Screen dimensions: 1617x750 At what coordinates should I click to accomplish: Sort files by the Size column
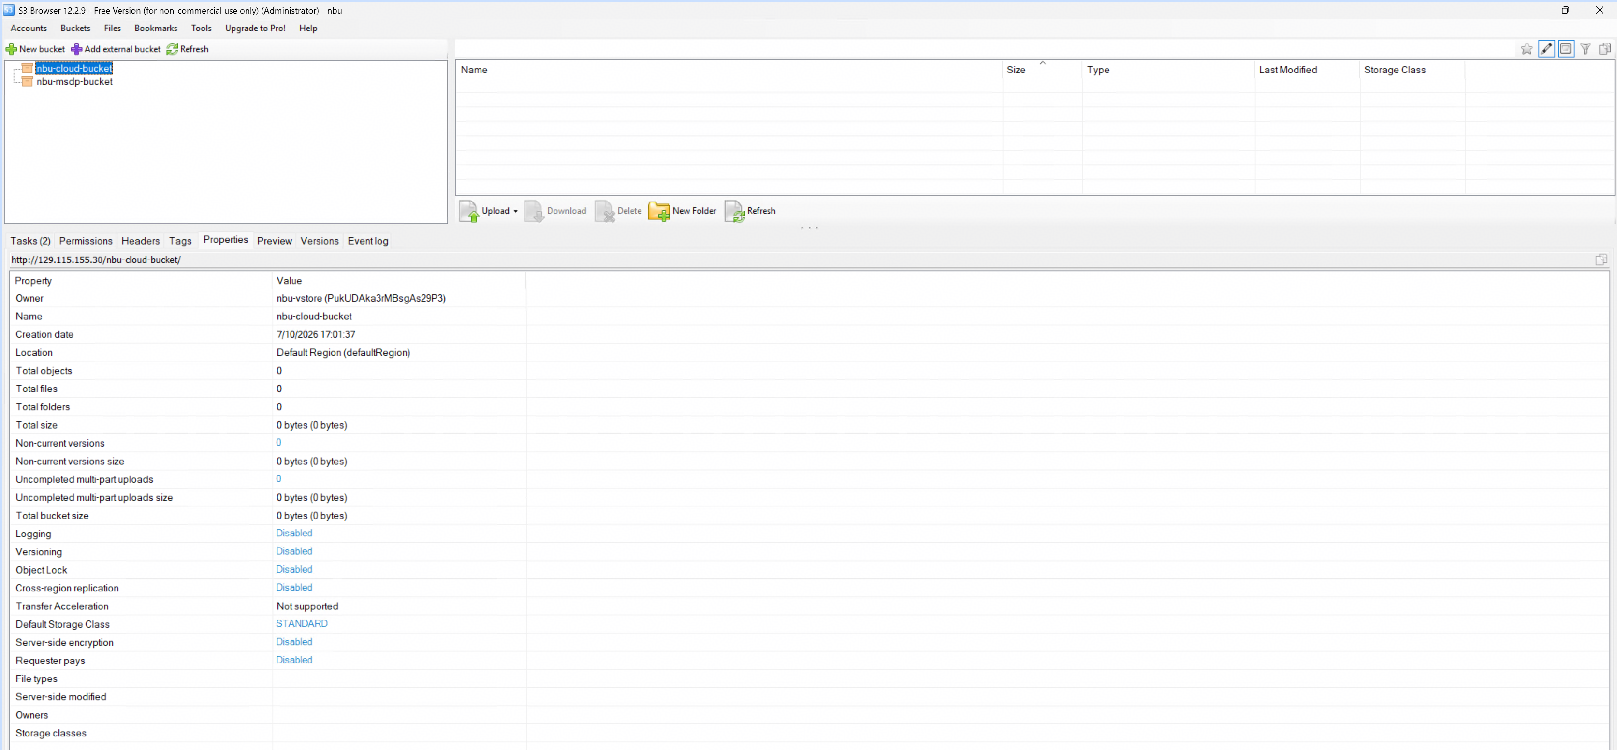click(x=1043, y=70)
